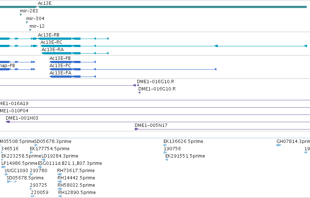
Task: Click the 220059 double-arrow glyph
Action: (x=33, y=196)
